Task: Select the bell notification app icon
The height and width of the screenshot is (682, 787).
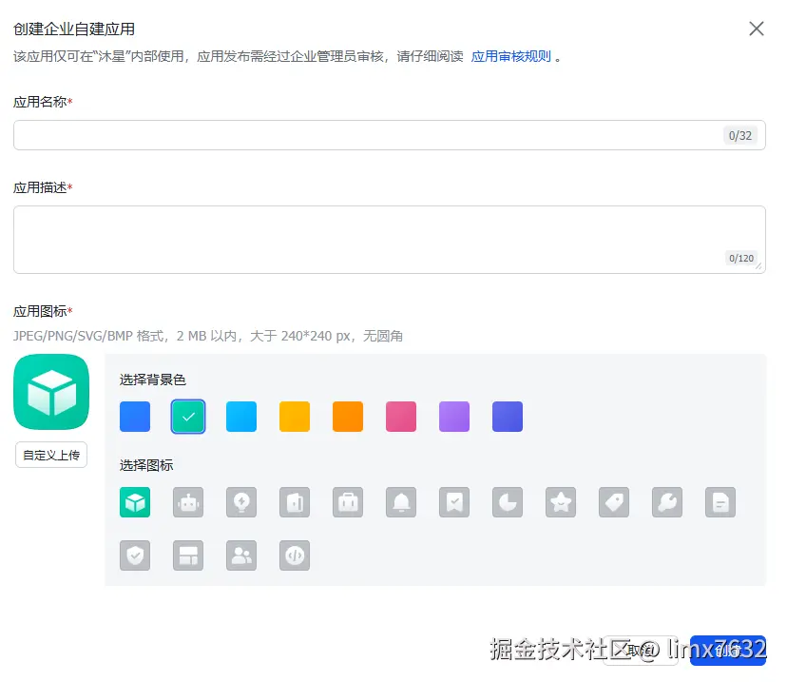Action: pos(401,501)
